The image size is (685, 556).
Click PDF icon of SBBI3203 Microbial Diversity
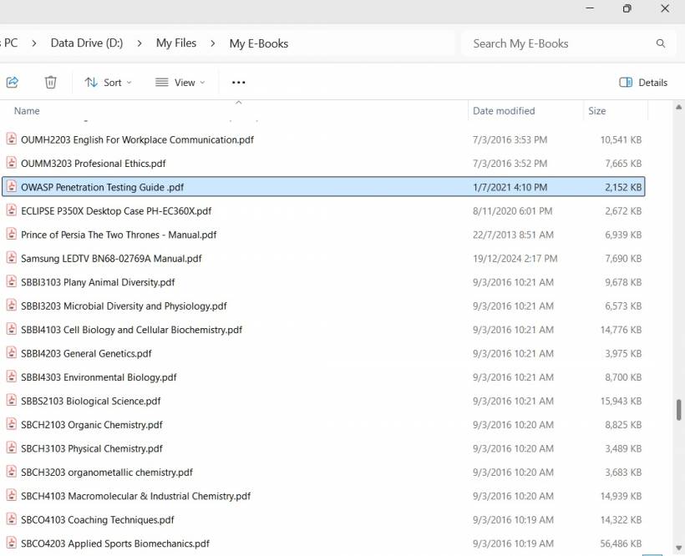(x=12, y=305)
